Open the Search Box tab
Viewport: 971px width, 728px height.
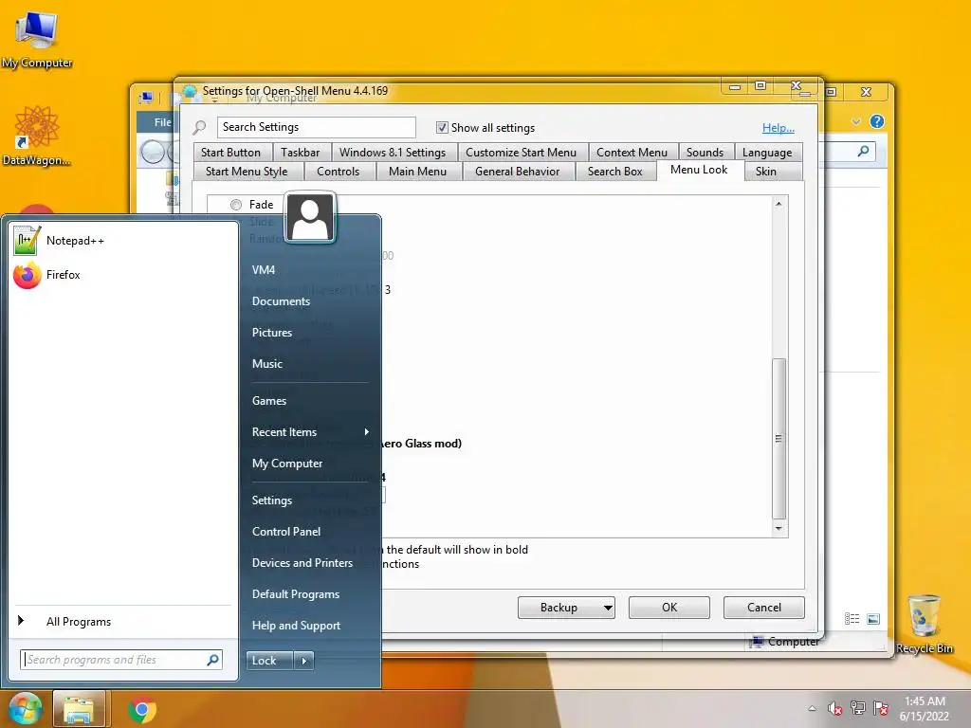pyautogui.click(x=614, y=172)
